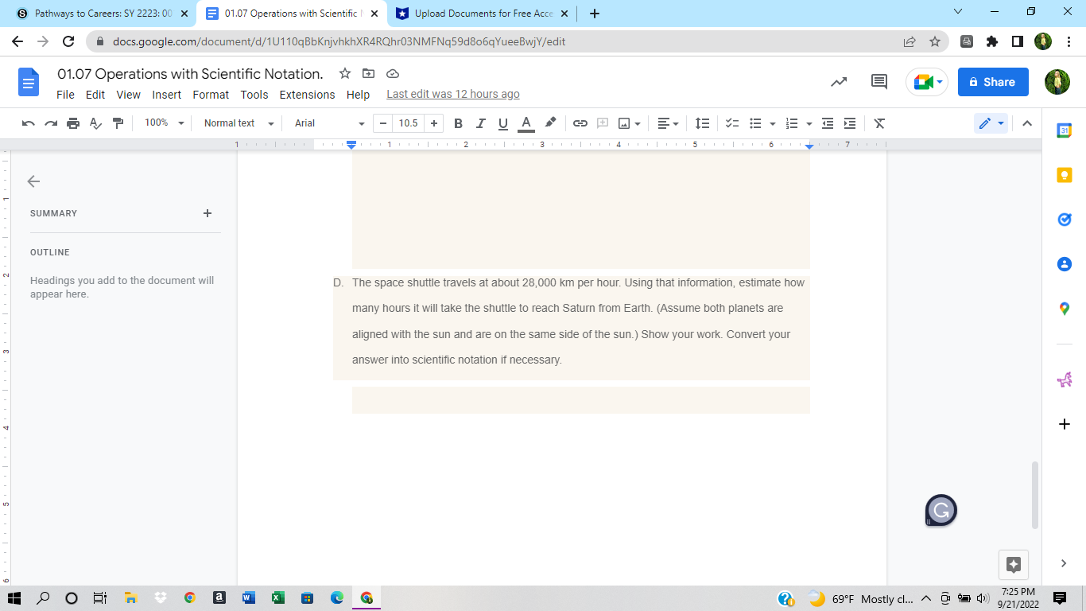The width and height of the screenshot is (1086, 611).
Task: Open the File menu
Action: 66,95
